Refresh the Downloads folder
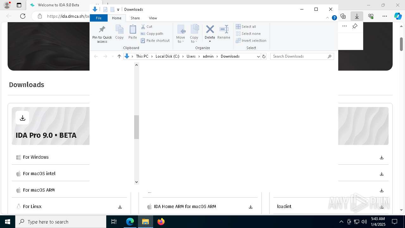This screenshot has height=228, width=405. (264, 56)
